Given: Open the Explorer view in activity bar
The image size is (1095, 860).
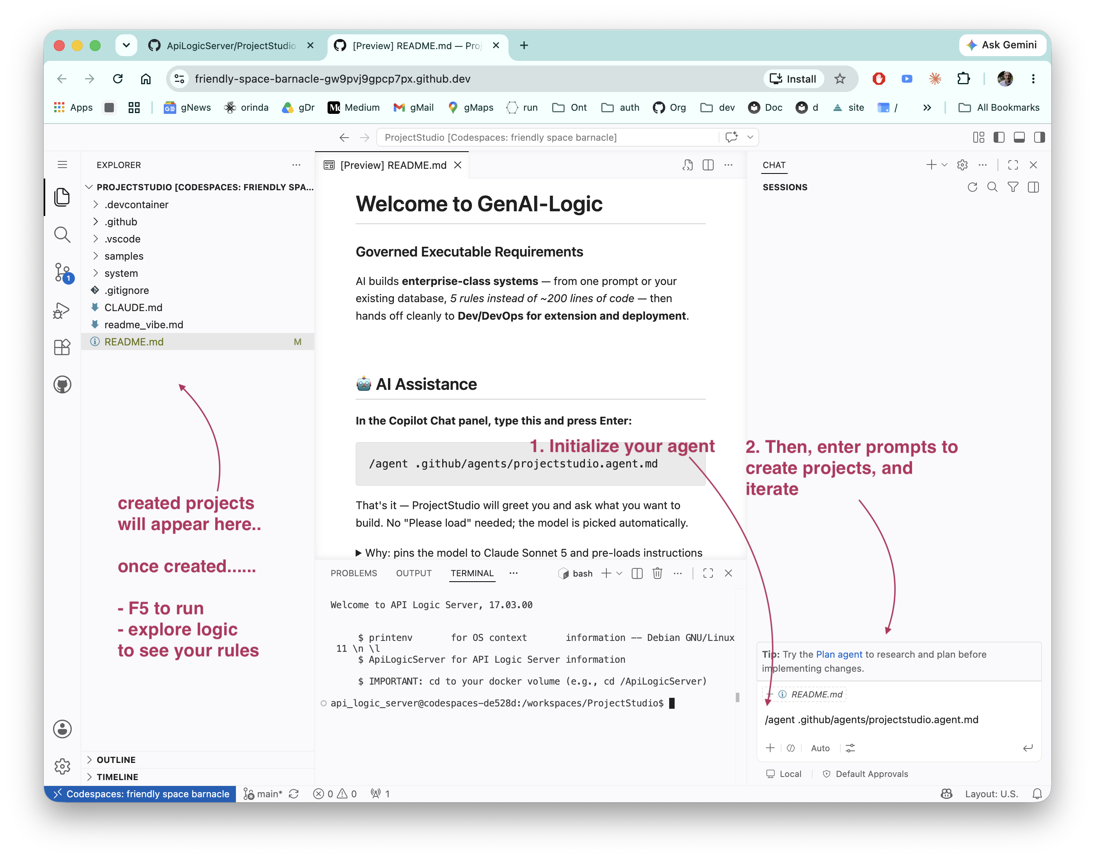Looking at the screenshot, I should coord(62,197).
